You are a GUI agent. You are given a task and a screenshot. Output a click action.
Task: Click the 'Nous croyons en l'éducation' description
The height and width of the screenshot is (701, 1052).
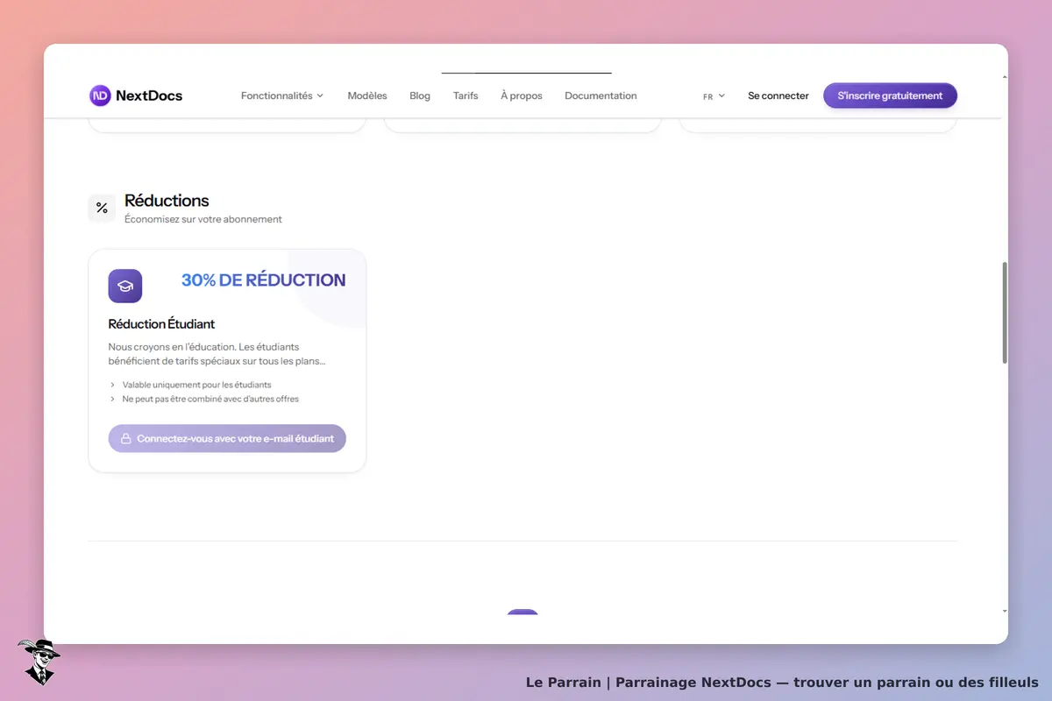point(217,354)
